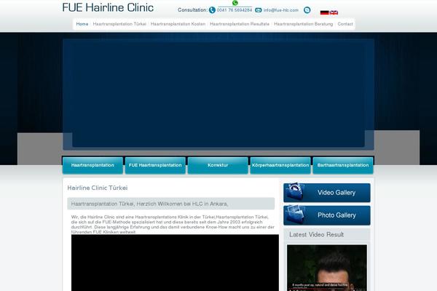
Task: Click the FUE Haartransplantation button
Action: click(x=155, y=165)
